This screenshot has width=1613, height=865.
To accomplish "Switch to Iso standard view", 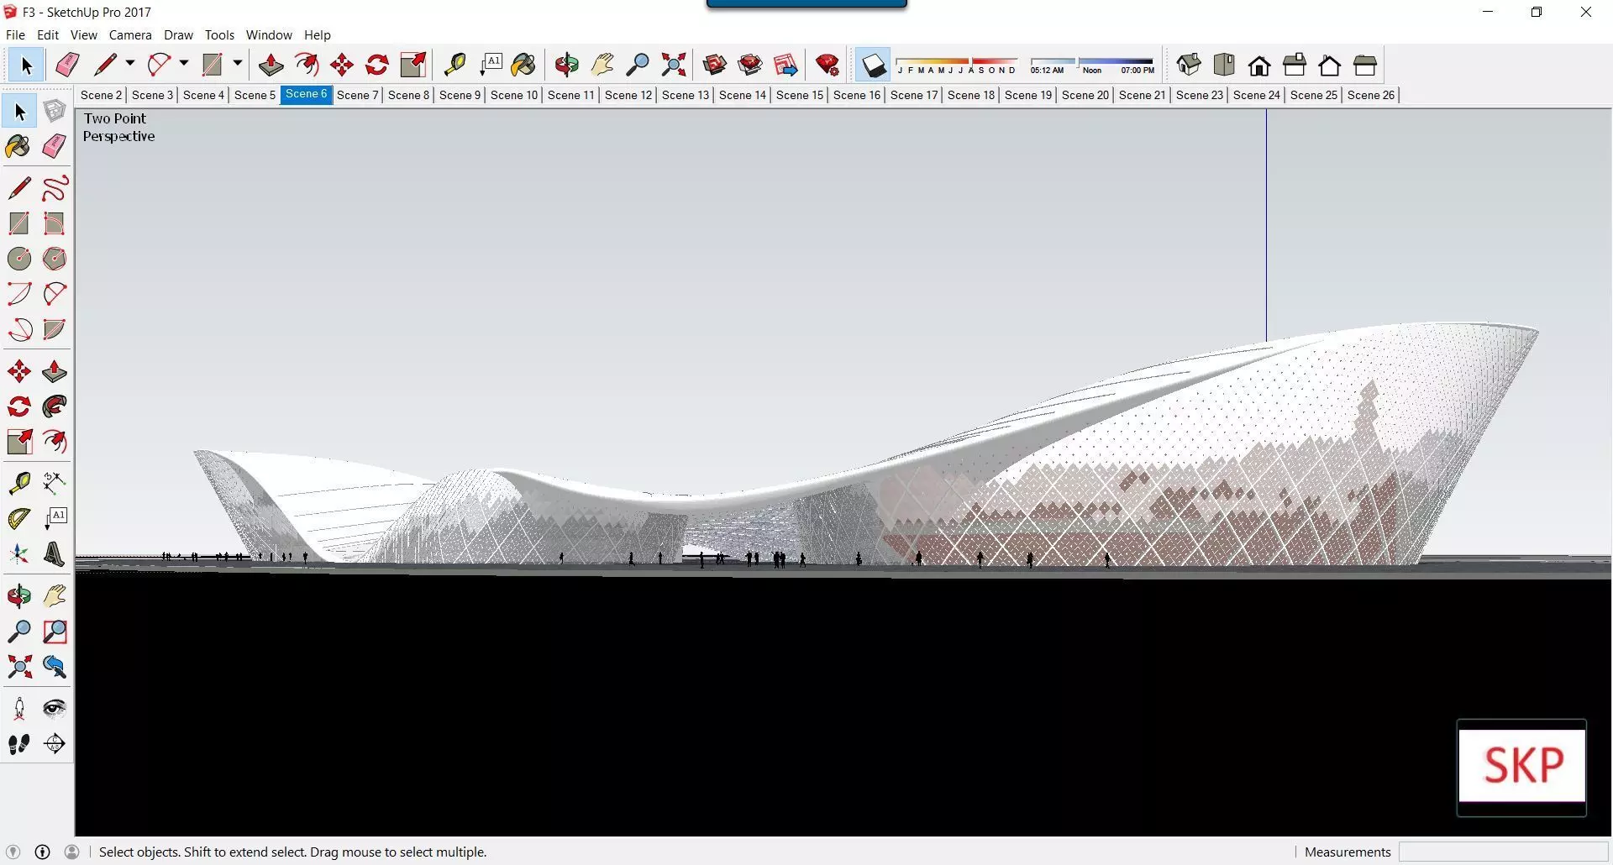I will point(1189,65).
